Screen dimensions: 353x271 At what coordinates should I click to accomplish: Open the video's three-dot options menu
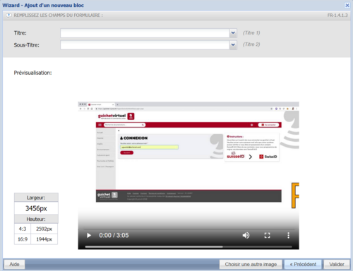(288, 235)
